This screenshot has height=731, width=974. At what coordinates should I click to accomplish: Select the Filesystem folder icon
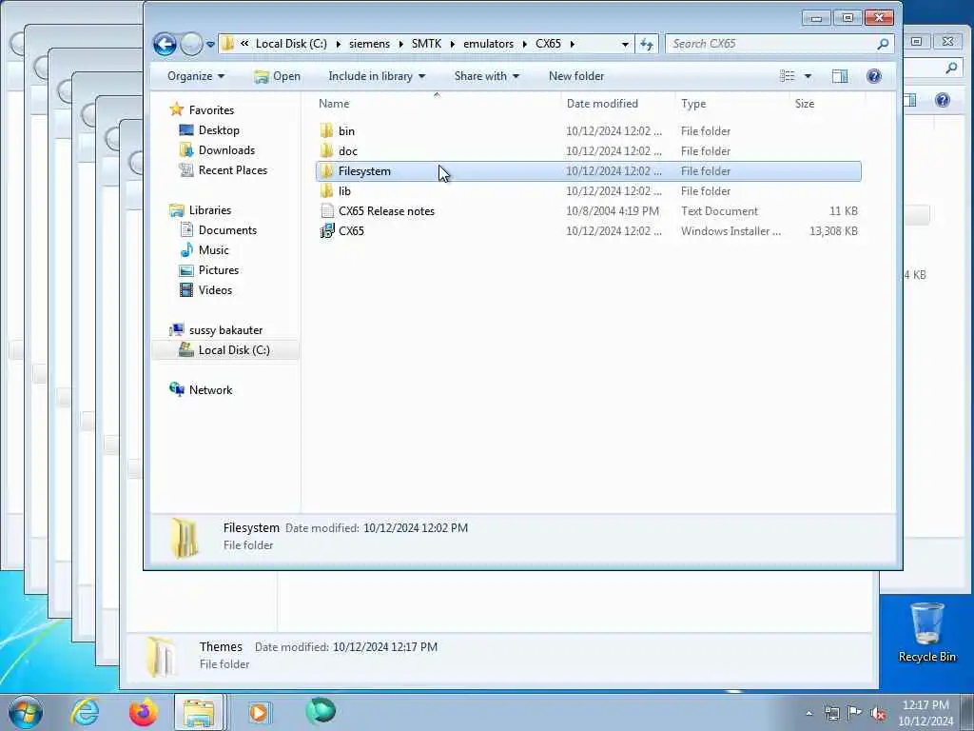click(327, 171)
